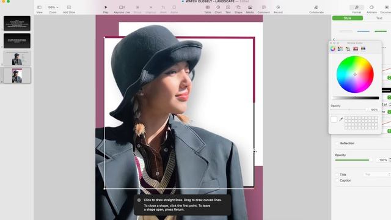Click the inspector Opacity green slider
The width and height of the screenshot is (391, 220).
point(354,160)
